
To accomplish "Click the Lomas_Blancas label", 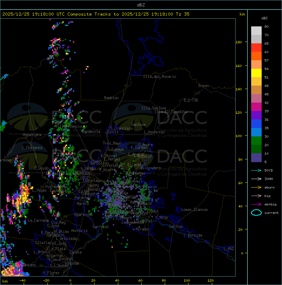I will coord(195,210).
